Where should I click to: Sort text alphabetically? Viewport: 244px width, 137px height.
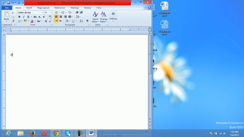81,21
